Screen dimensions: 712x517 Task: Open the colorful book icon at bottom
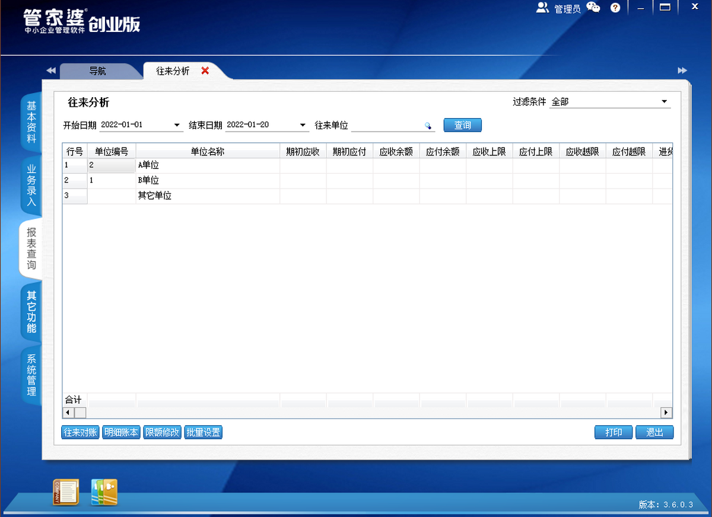104,492
